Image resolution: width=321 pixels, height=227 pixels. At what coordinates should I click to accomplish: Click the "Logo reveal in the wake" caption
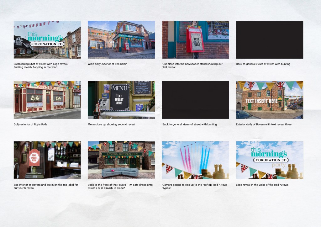[262, 185]
